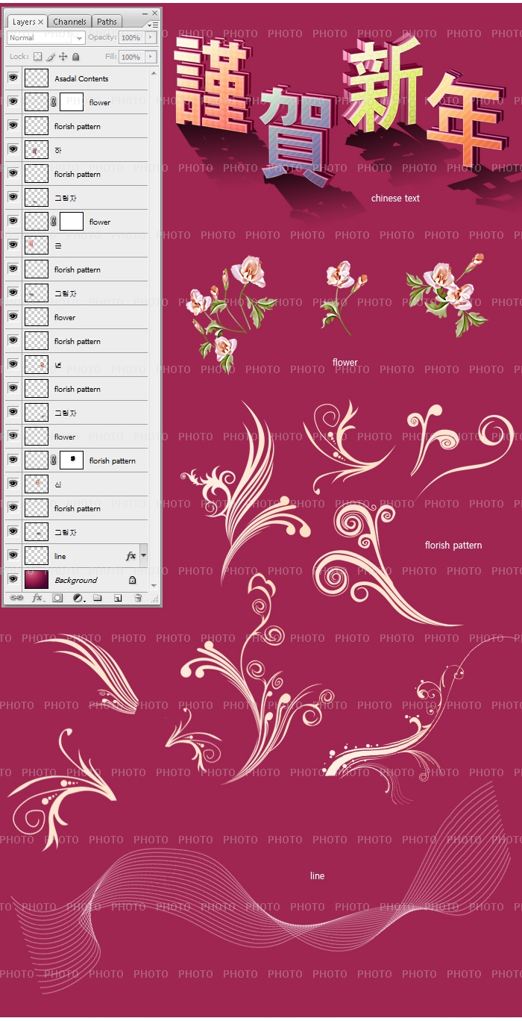Screen dimensions: 522x1021
Task: Click the Lock position move icon
Action: pos(63,57)
